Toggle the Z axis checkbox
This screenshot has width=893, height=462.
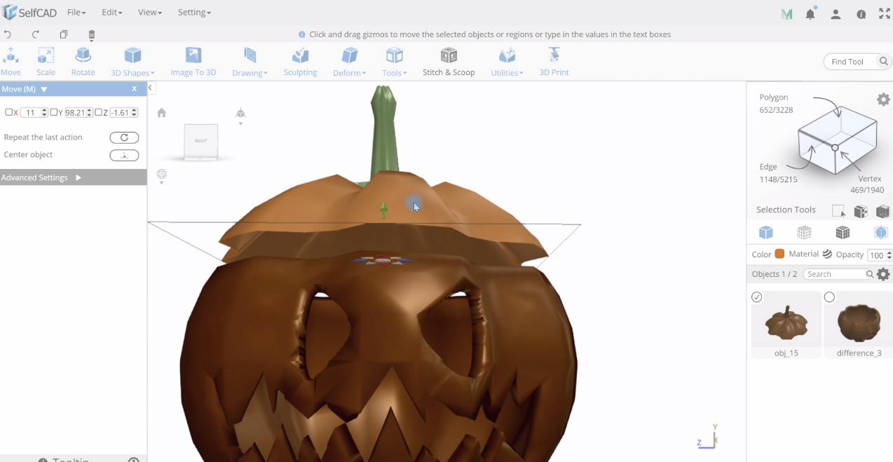click(98, 112)
